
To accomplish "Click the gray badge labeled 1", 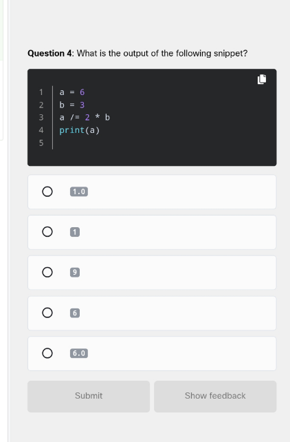I will (x=75, y=232).
